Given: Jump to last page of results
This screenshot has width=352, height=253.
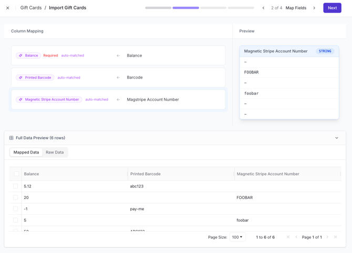Looking at the screenshot, I should tap(335, 237).
